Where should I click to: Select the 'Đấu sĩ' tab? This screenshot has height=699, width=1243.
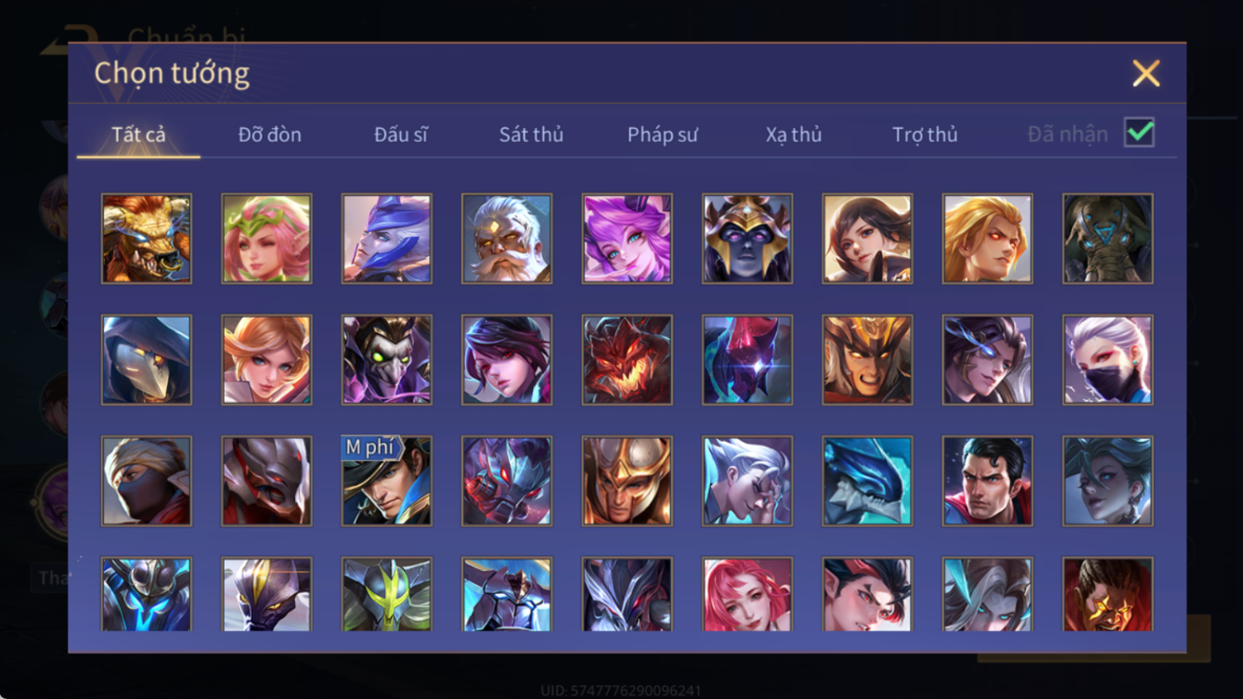click(401, 135)
